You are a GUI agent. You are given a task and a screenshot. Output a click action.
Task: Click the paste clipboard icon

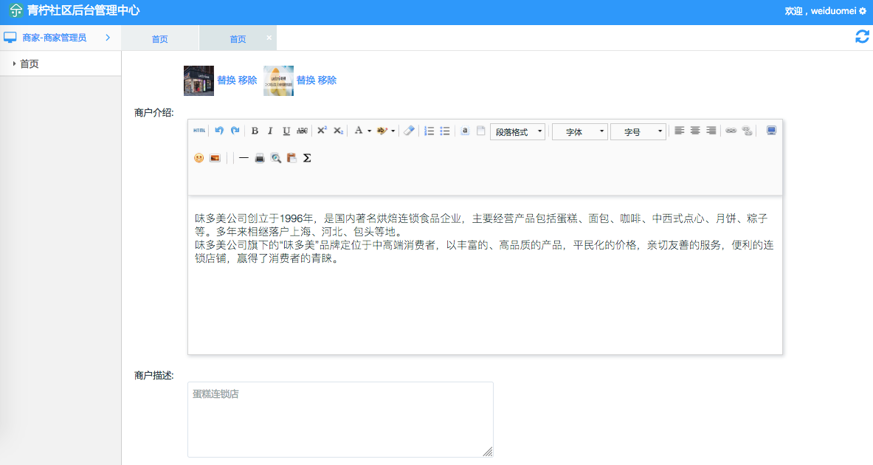tap(291, 158)
